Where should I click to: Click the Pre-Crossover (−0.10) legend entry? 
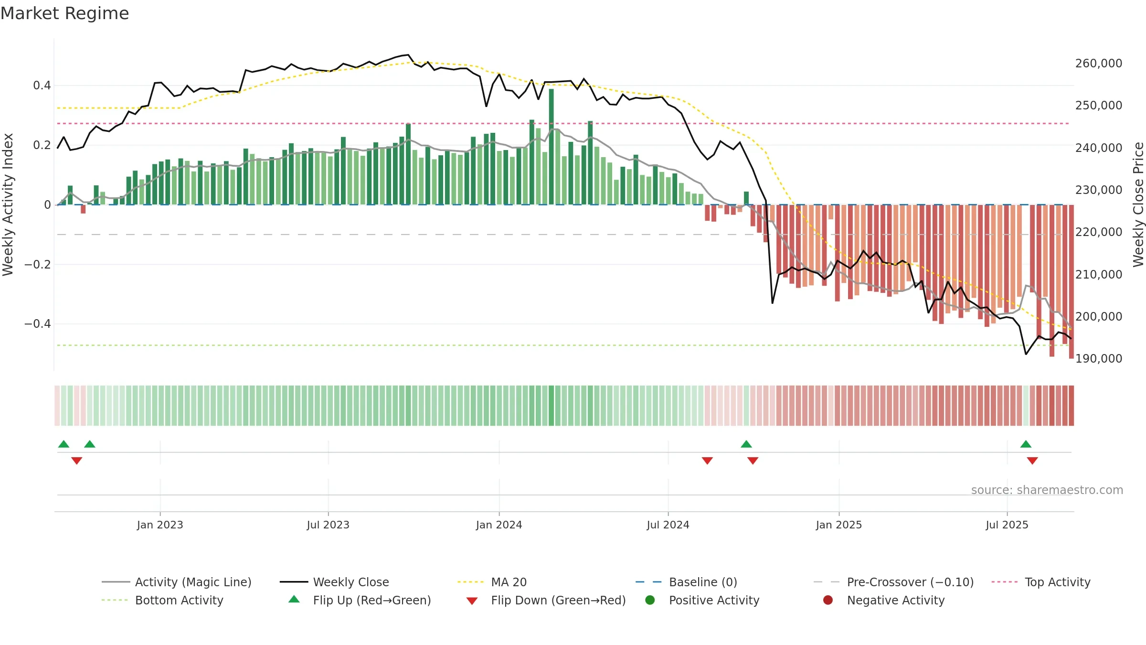tap(893, 582)
